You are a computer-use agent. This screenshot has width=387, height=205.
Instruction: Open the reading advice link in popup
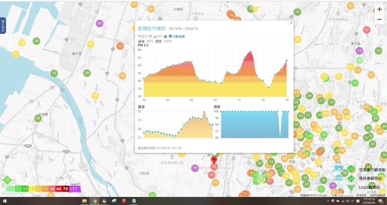(178, 37)
